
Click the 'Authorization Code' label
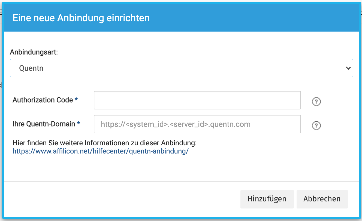pyautogui.click(x=43, y=100)
